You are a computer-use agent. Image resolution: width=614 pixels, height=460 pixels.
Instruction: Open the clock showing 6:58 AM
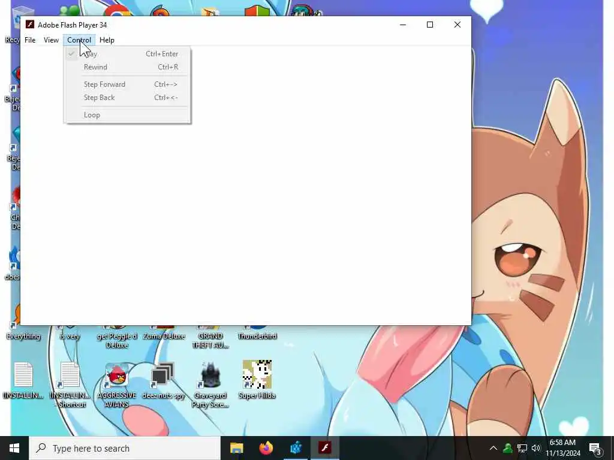(x=562, y=448)
